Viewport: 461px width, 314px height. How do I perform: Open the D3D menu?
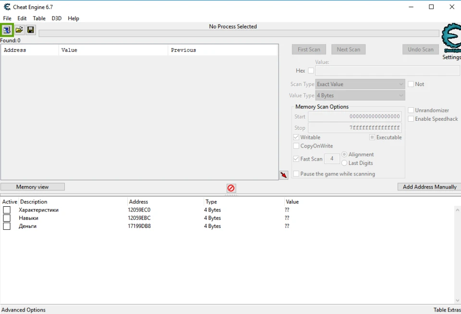[57, 18]
